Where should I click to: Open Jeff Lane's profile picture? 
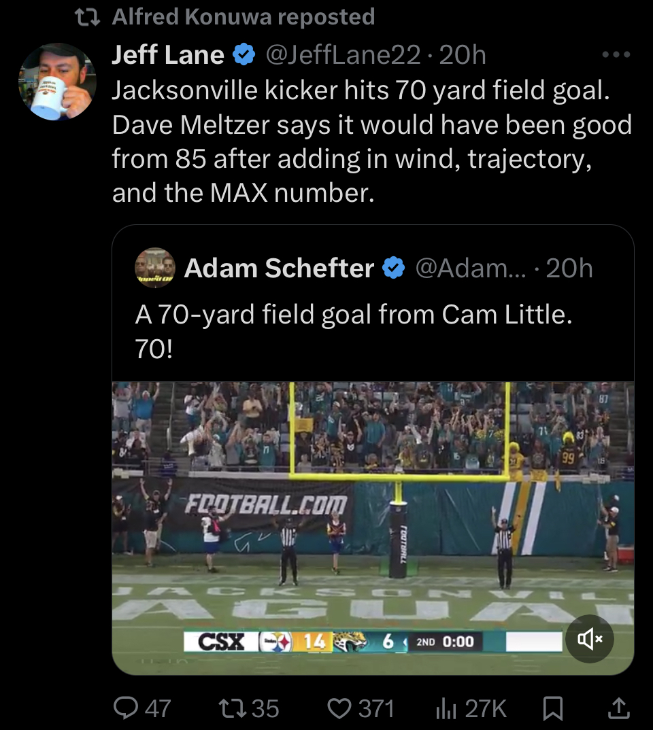point(57,82)
